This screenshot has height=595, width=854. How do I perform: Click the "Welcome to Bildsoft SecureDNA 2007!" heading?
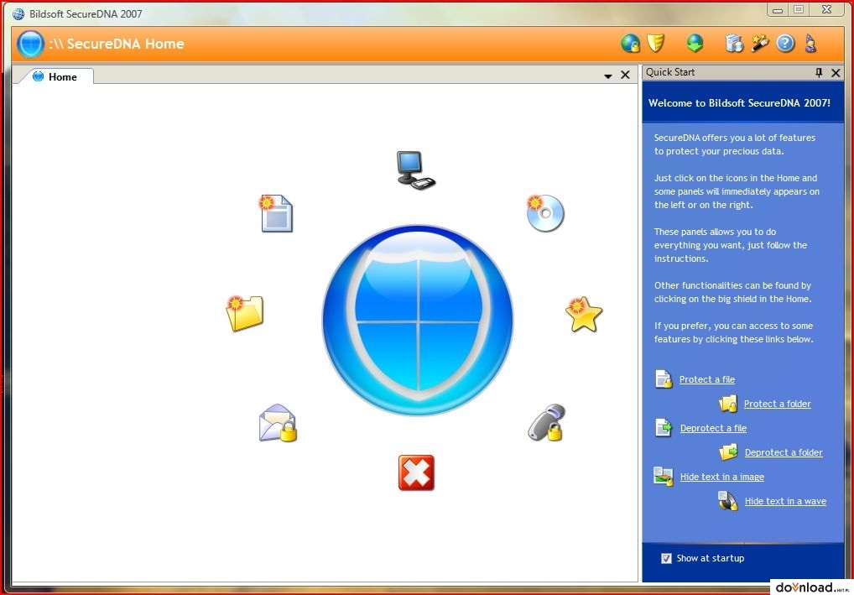739,103
